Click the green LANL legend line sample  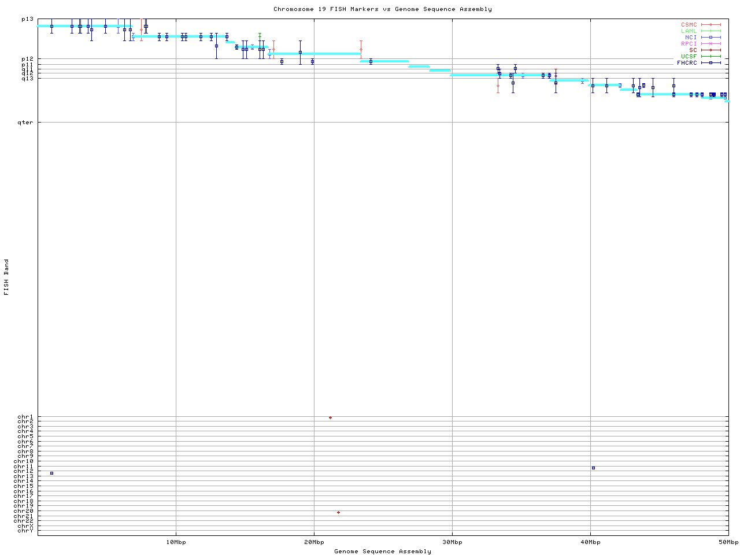click(711, 31)
